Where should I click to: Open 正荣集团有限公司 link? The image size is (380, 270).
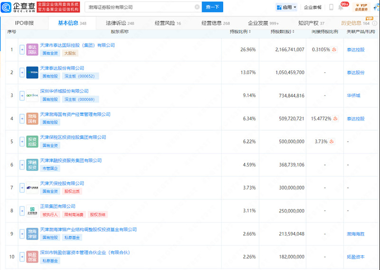pyautogui.click(x=57, y=206)
